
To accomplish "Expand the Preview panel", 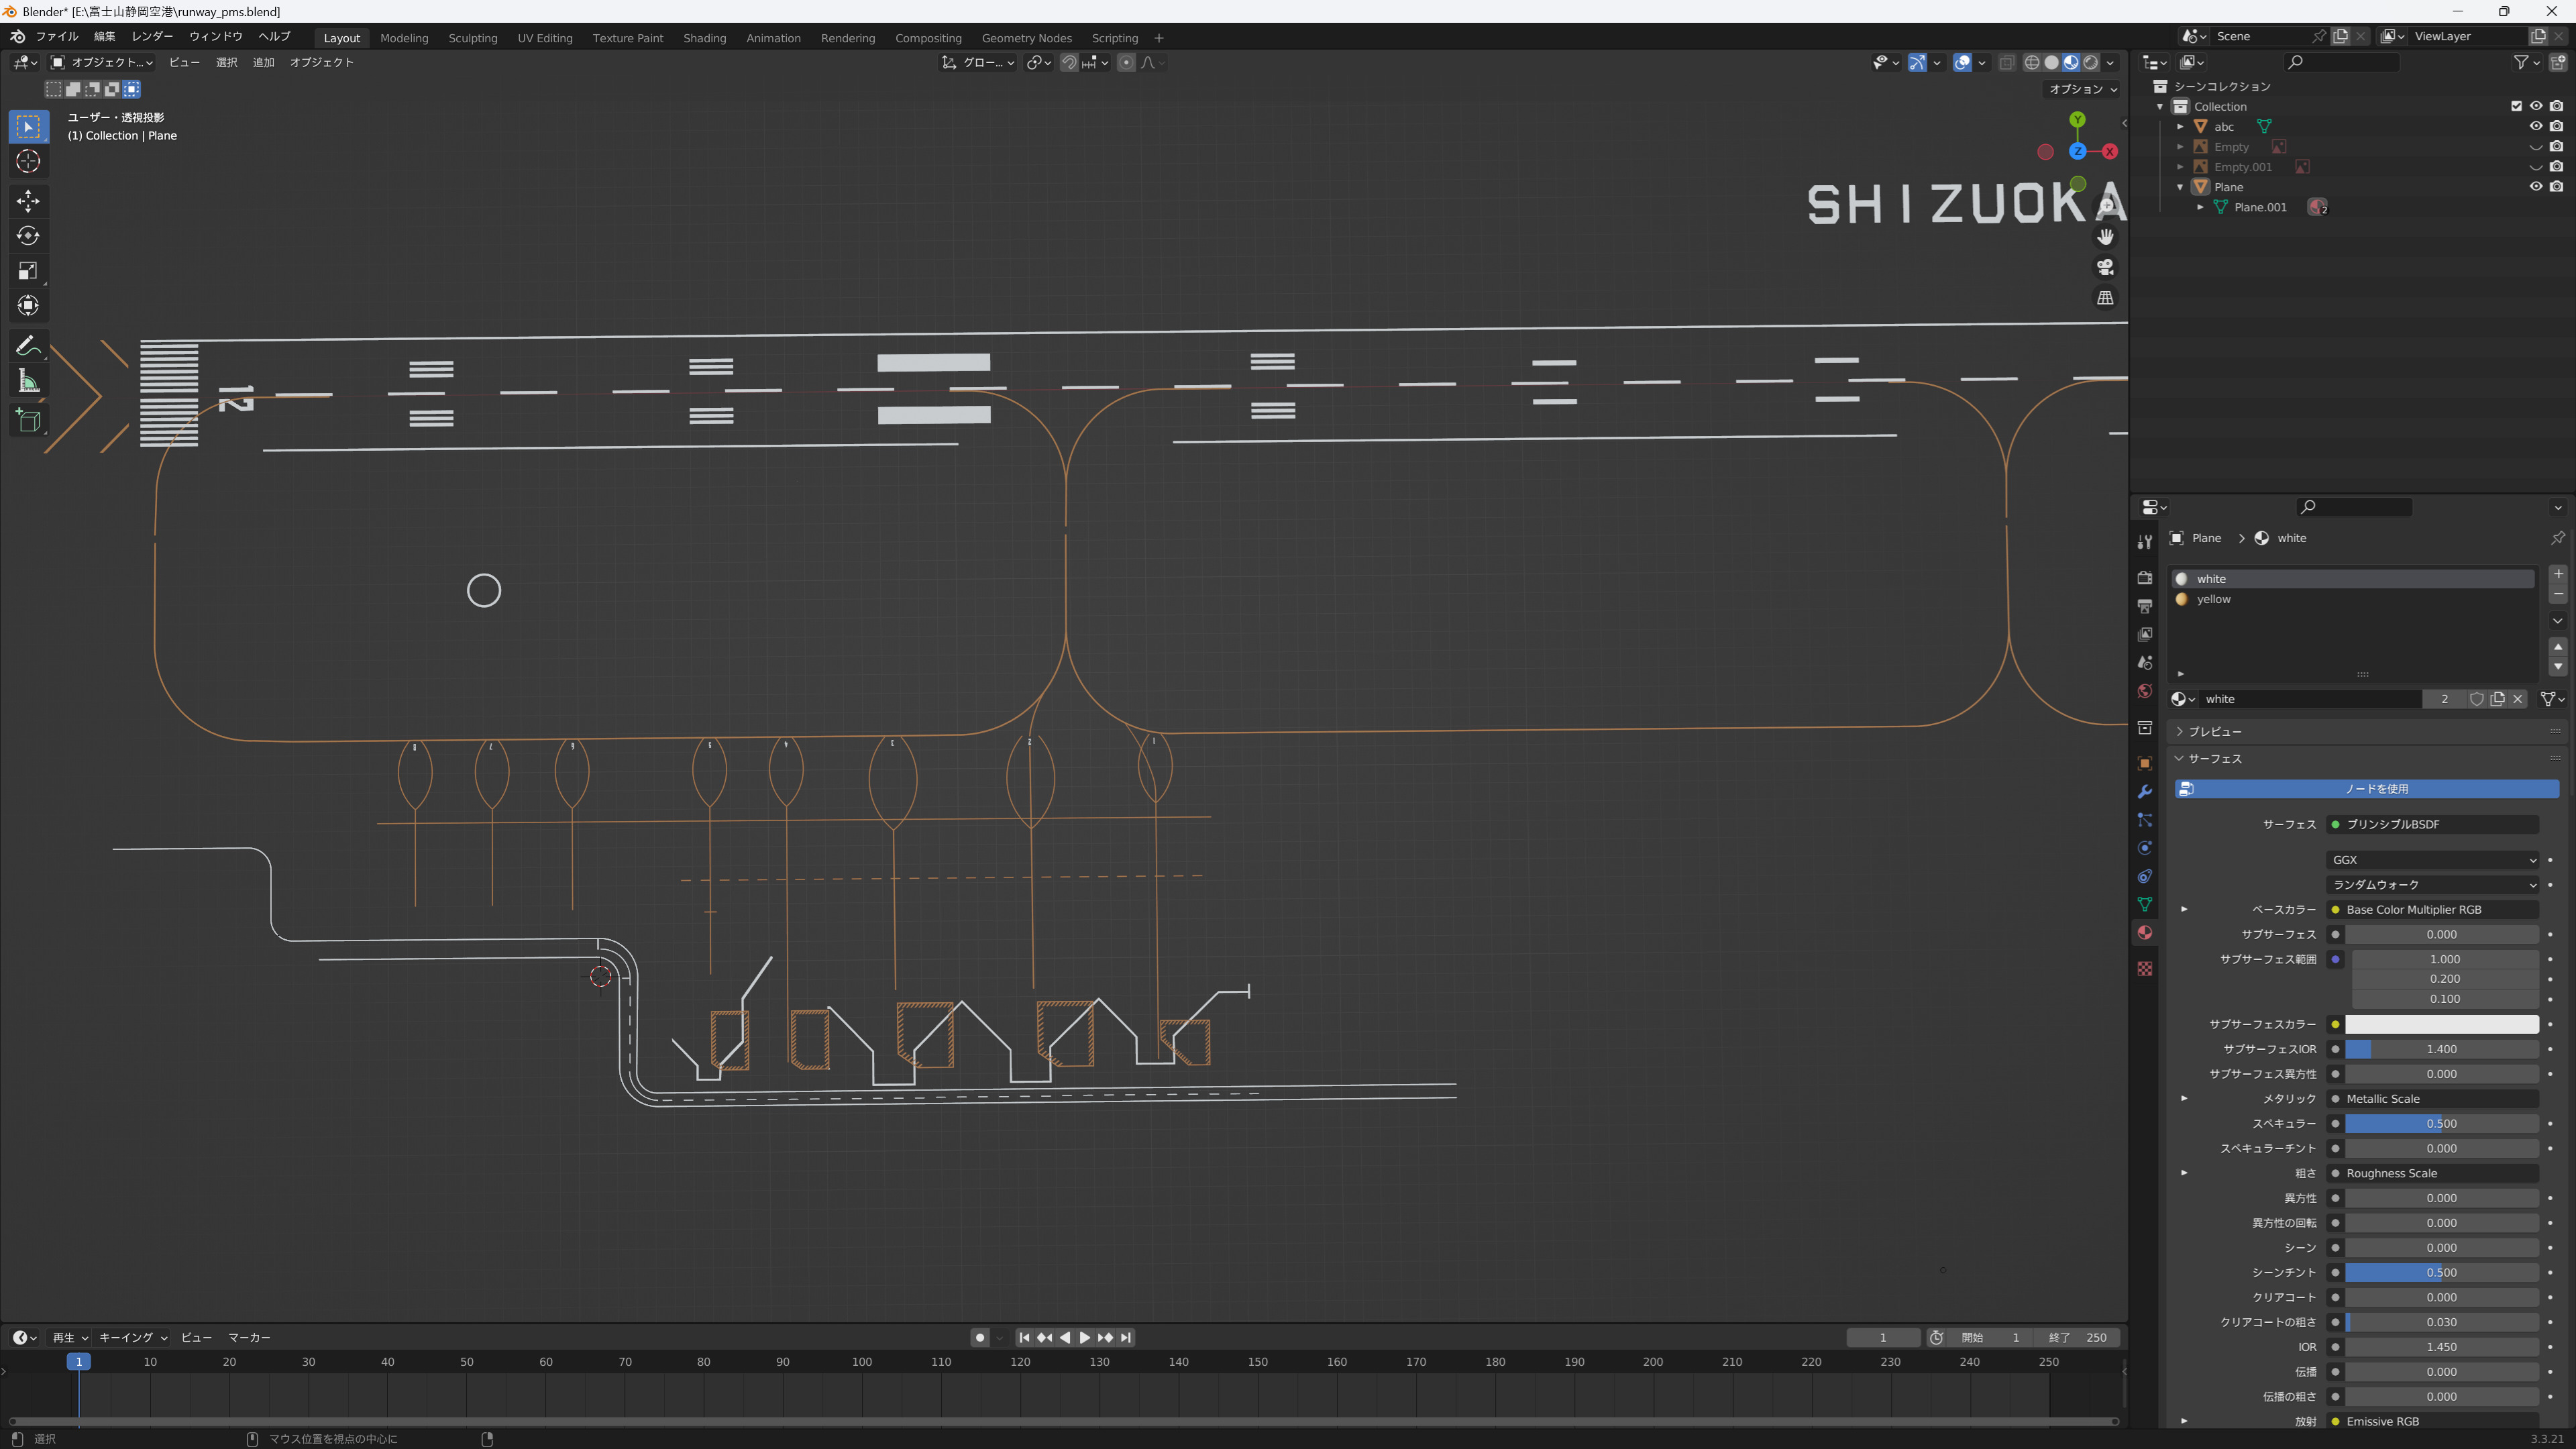I will point(2213,732).
